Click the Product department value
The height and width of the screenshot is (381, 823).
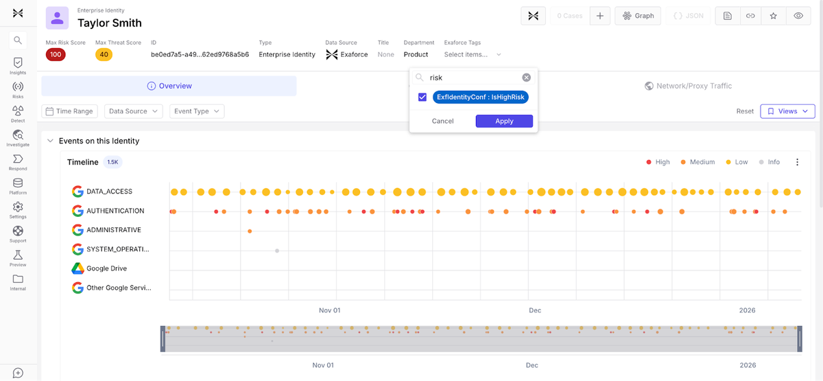coord(416,54)
